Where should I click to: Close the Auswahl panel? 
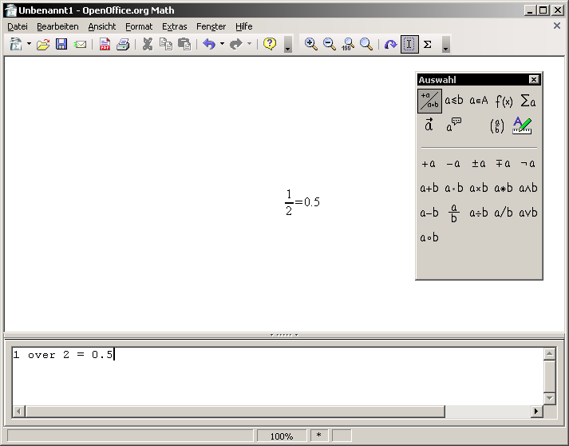(x=534, y=80)
